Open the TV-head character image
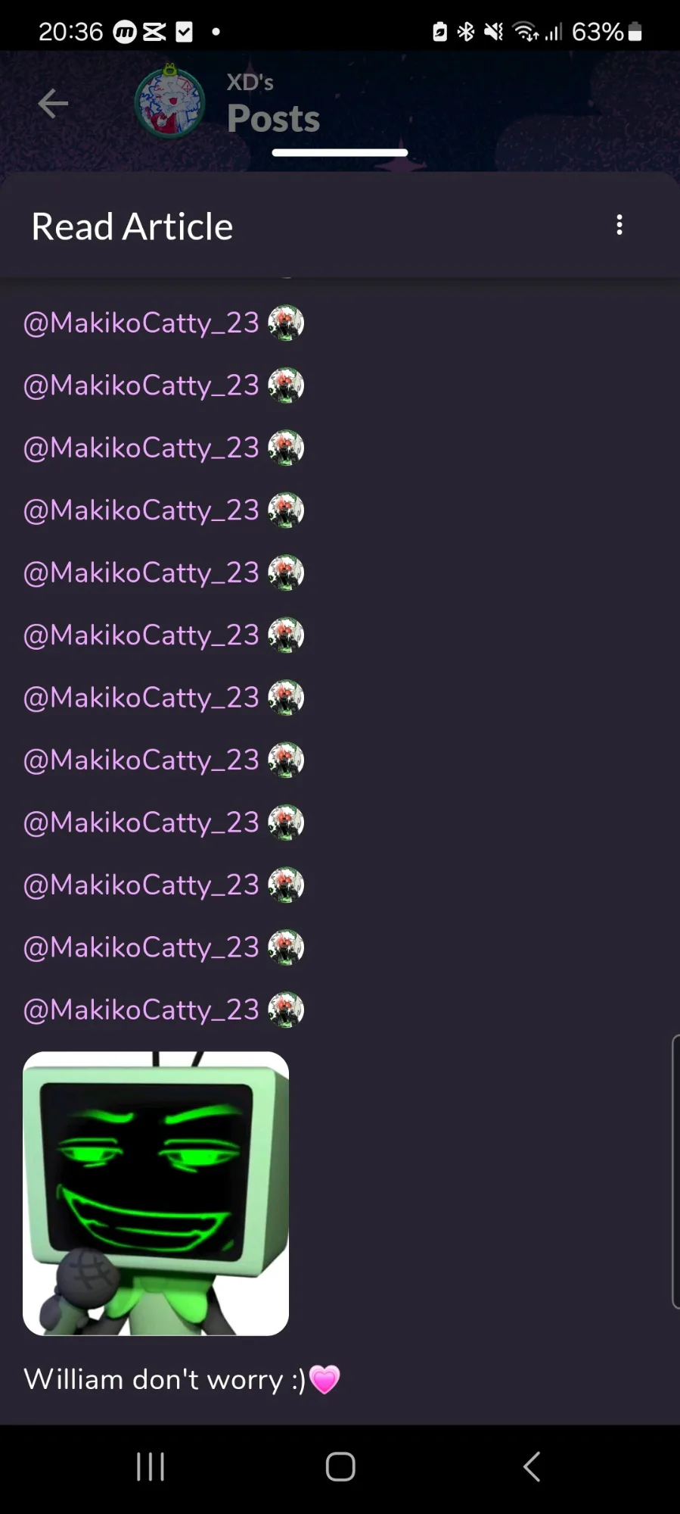The image size is (680, 1514). (156, 1193)
